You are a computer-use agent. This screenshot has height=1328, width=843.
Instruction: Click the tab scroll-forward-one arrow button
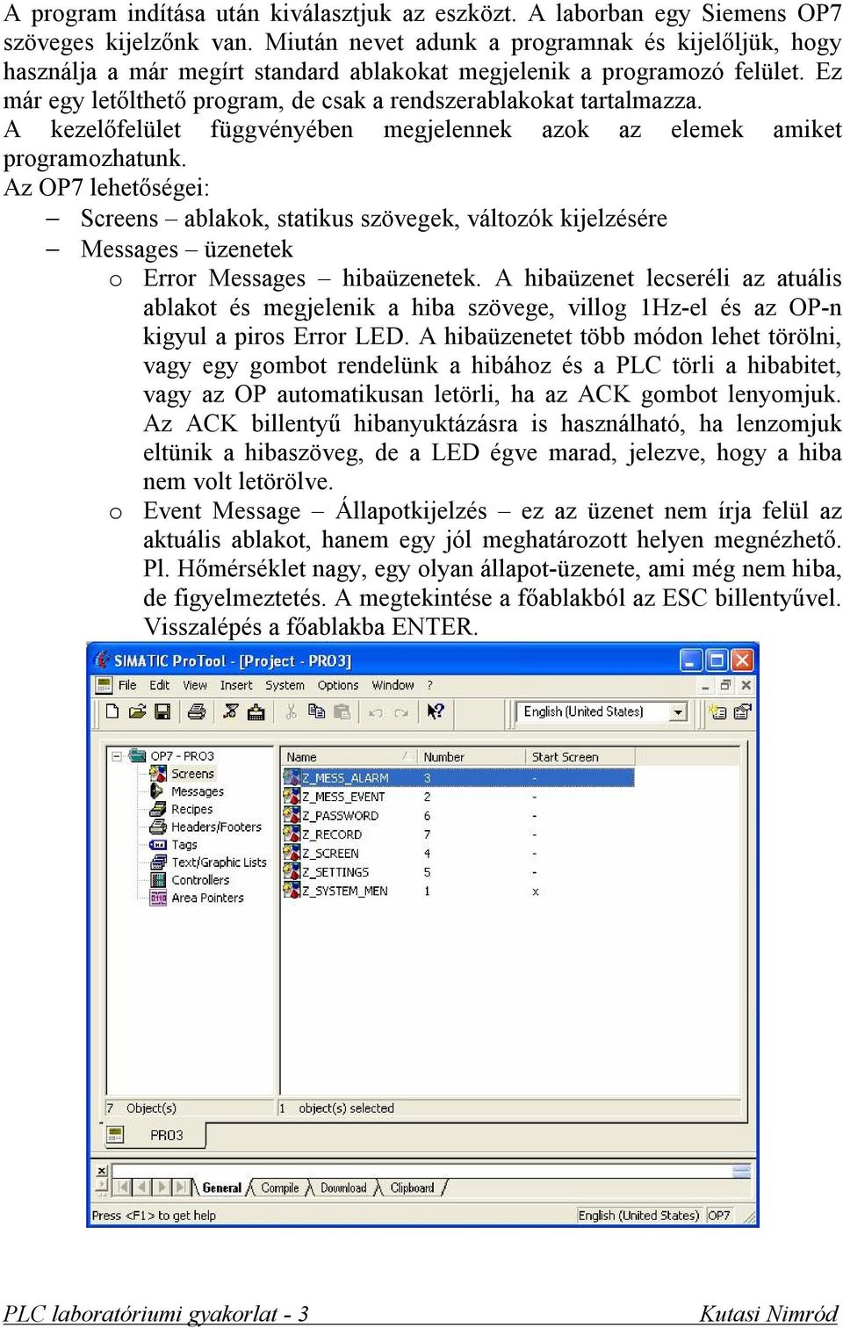[x=161, y=1187]
